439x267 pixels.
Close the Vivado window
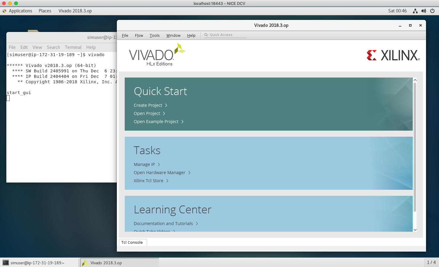coord(420,25)
